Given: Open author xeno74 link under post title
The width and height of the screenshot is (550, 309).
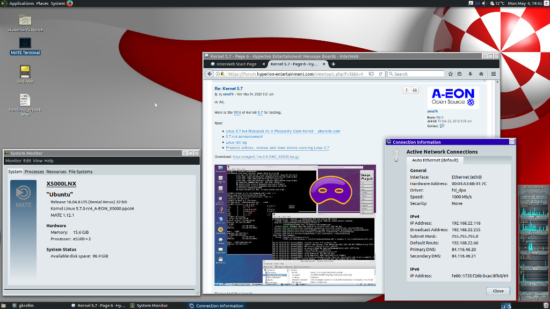Looking at the screenshot, I should (x=228, y=94).
